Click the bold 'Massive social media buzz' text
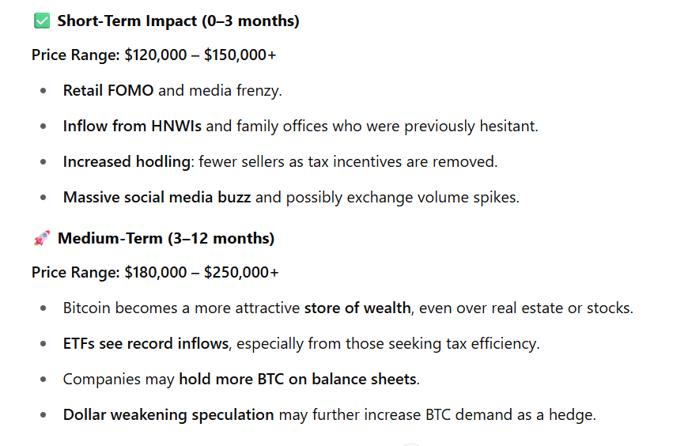The image size is (688, 446). [x=157, y=197]
